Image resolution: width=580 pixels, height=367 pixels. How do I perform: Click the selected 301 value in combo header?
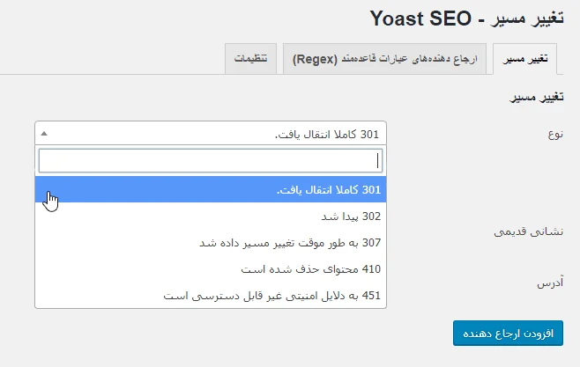pyautogui.click(x=327, y=134)
